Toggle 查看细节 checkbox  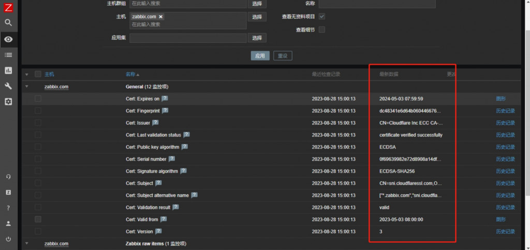tap(322, 29)
